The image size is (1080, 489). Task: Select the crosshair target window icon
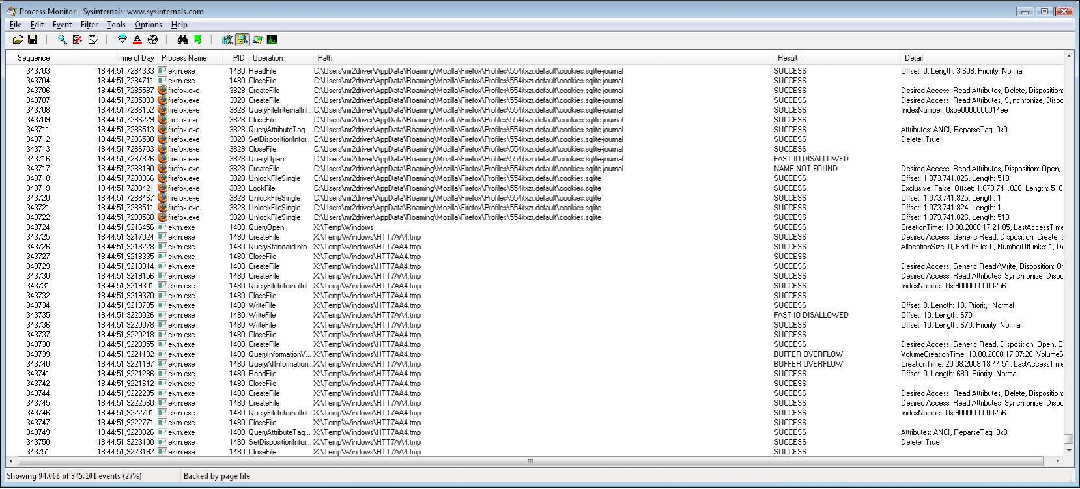point(152,40)
